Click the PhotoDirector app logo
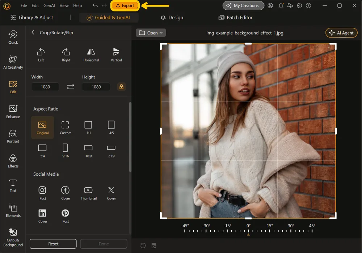The width and height of the screenshot is (362, 253). pyautogui.click(x=7, y=6)
